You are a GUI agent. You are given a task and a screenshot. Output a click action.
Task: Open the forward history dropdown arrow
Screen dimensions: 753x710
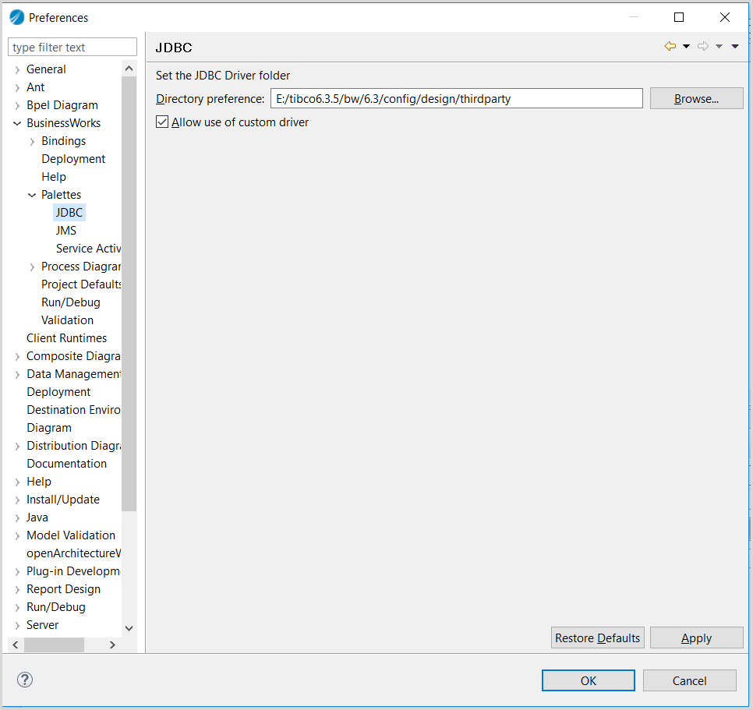click(x=719, y=46)
